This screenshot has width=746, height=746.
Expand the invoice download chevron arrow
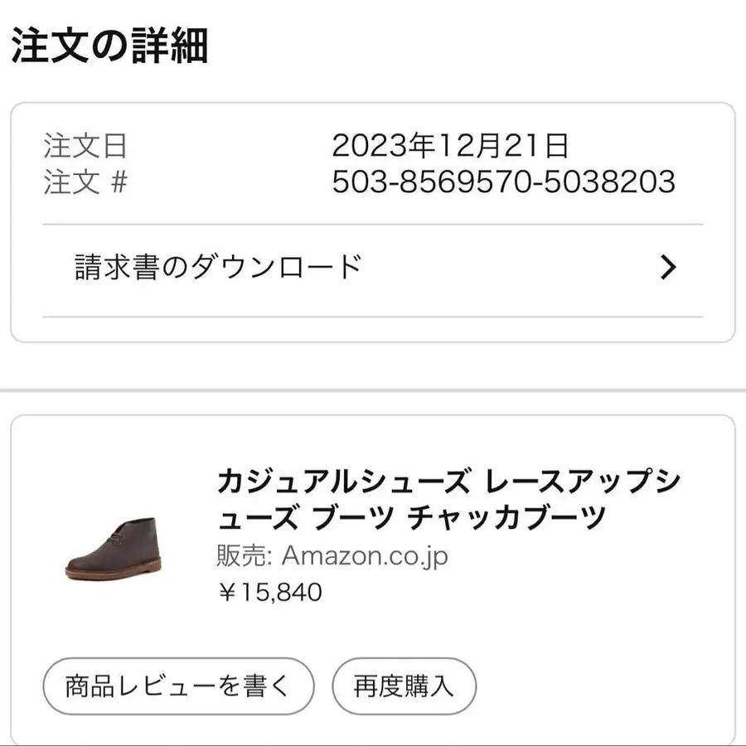[x=668, y=267]
